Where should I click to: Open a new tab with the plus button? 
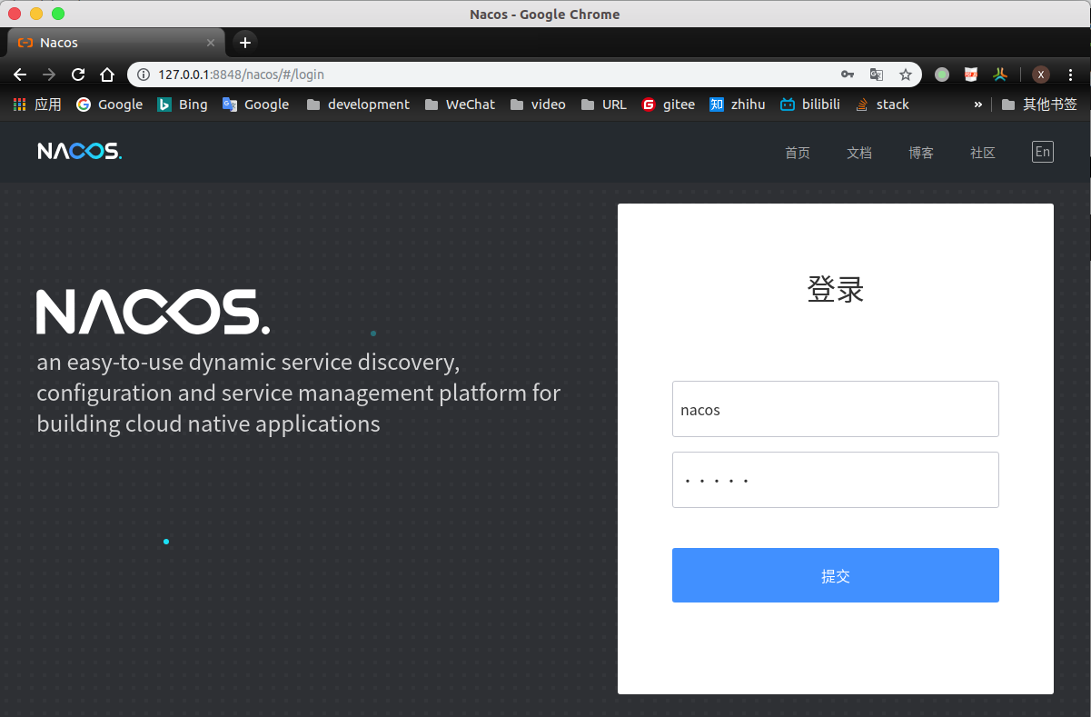click(x=244, y=43)
